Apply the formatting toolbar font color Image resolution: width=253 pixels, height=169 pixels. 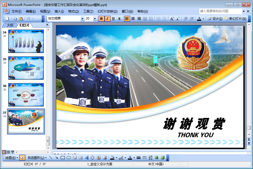[x=199, y=19]
